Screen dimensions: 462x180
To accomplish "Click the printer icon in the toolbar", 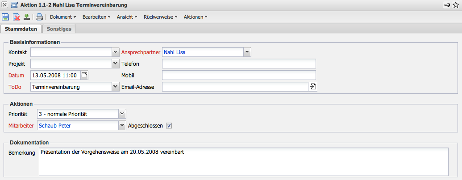I will 39,17.
